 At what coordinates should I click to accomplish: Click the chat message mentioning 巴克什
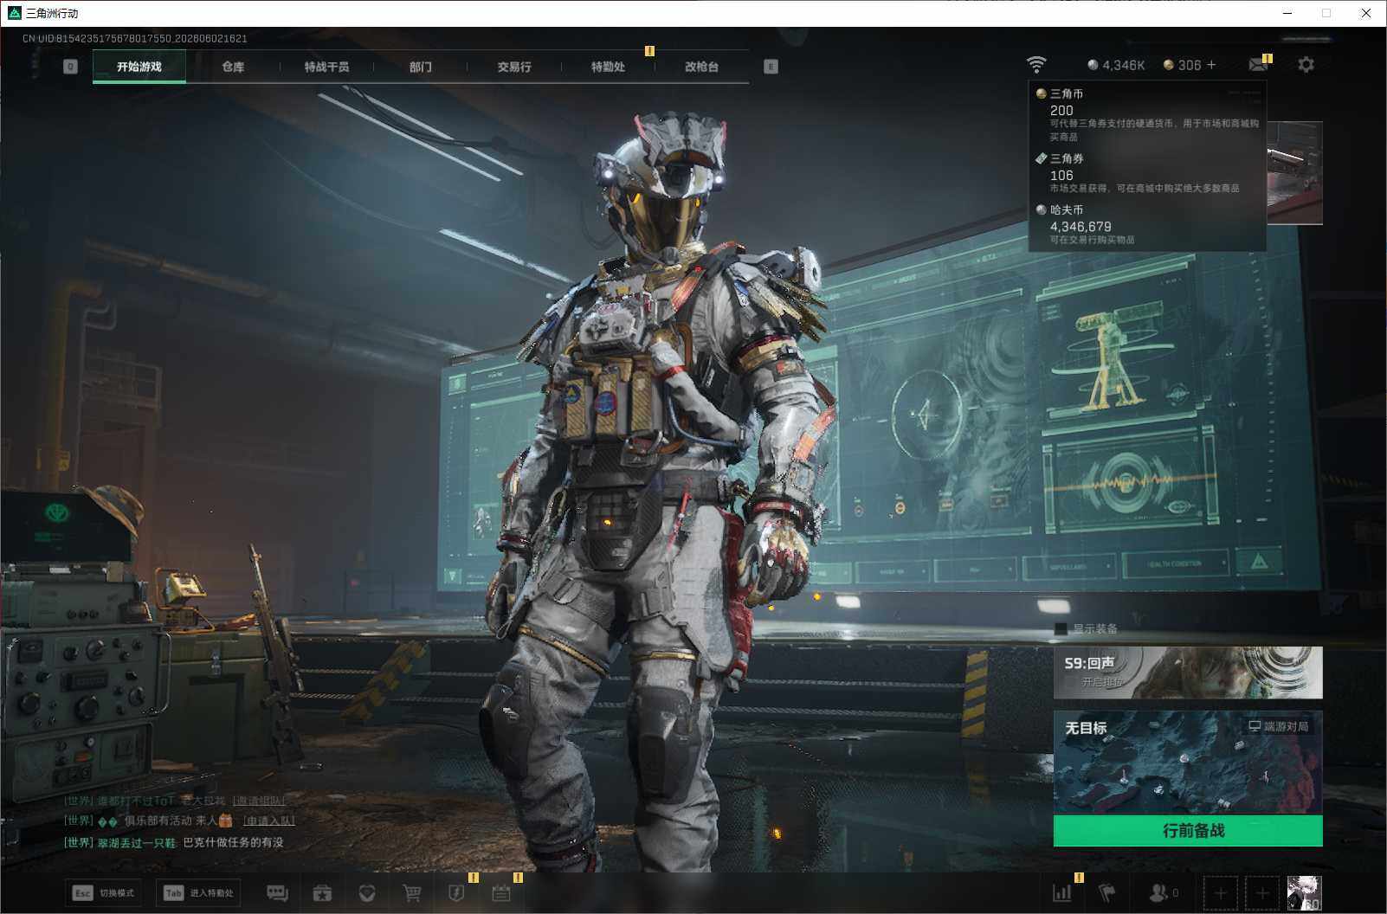[x=174, y=842]
